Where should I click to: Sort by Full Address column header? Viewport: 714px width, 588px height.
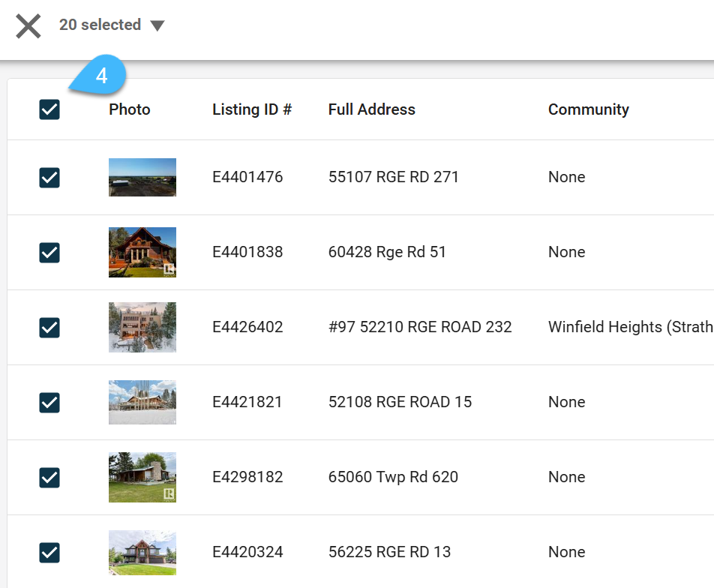[x=371, y=109]
